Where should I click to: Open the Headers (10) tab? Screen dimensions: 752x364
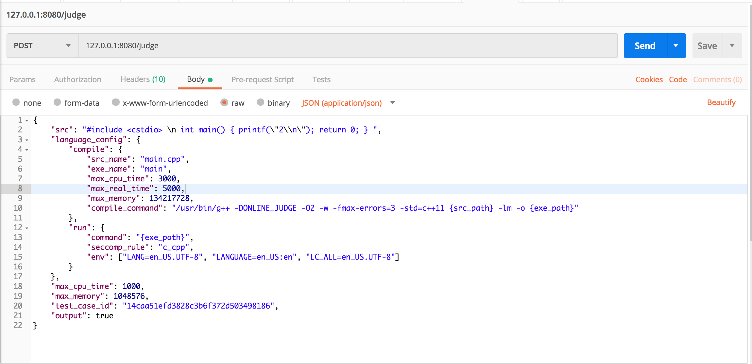coord(143,79)
